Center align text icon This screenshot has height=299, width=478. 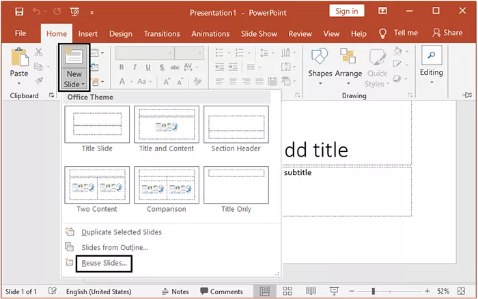tap(233, 81)
